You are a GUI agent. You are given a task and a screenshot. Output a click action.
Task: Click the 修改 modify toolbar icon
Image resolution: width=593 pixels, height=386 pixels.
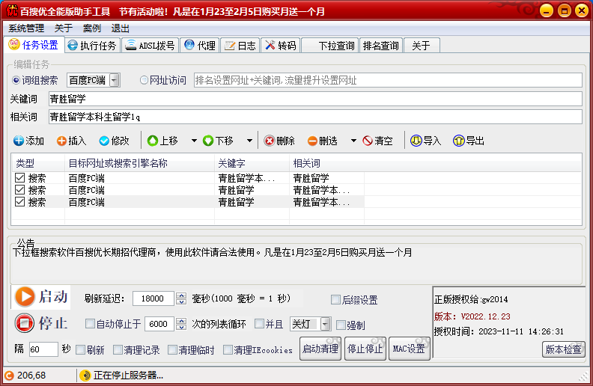[x=104, y=141]
